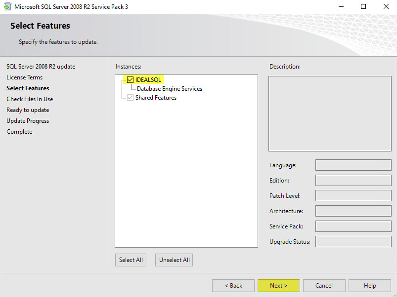Image resolution: width=397 pixels, height=297 pixels.
Task: Select the Shared Features label
Action: [156, 98]
